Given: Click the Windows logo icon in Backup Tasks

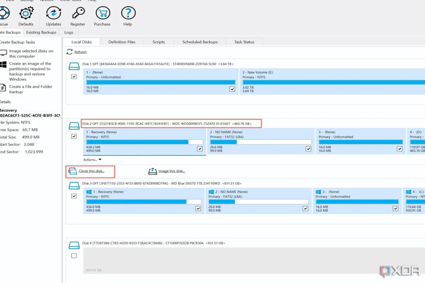Looking at the screenshot, I should [3, 65].
